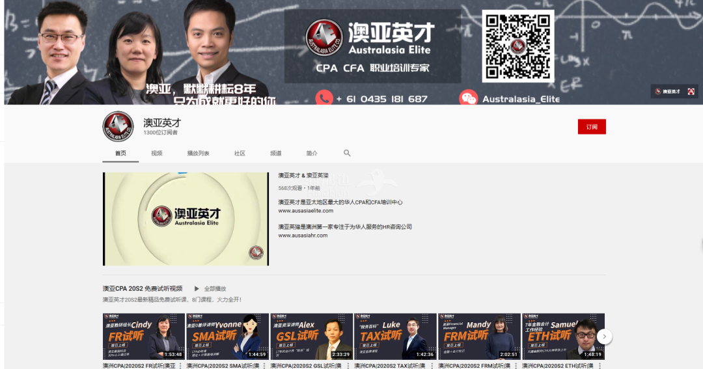The height and width of the screenshot is (369, 703).
Task: Open the 澳亚英才 & 澳亚英猎 video title
Action: click(303, 175)
